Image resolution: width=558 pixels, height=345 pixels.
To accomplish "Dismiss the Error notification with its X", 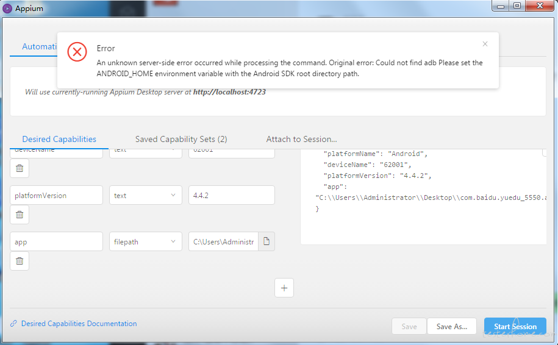I will pos(485,44).
